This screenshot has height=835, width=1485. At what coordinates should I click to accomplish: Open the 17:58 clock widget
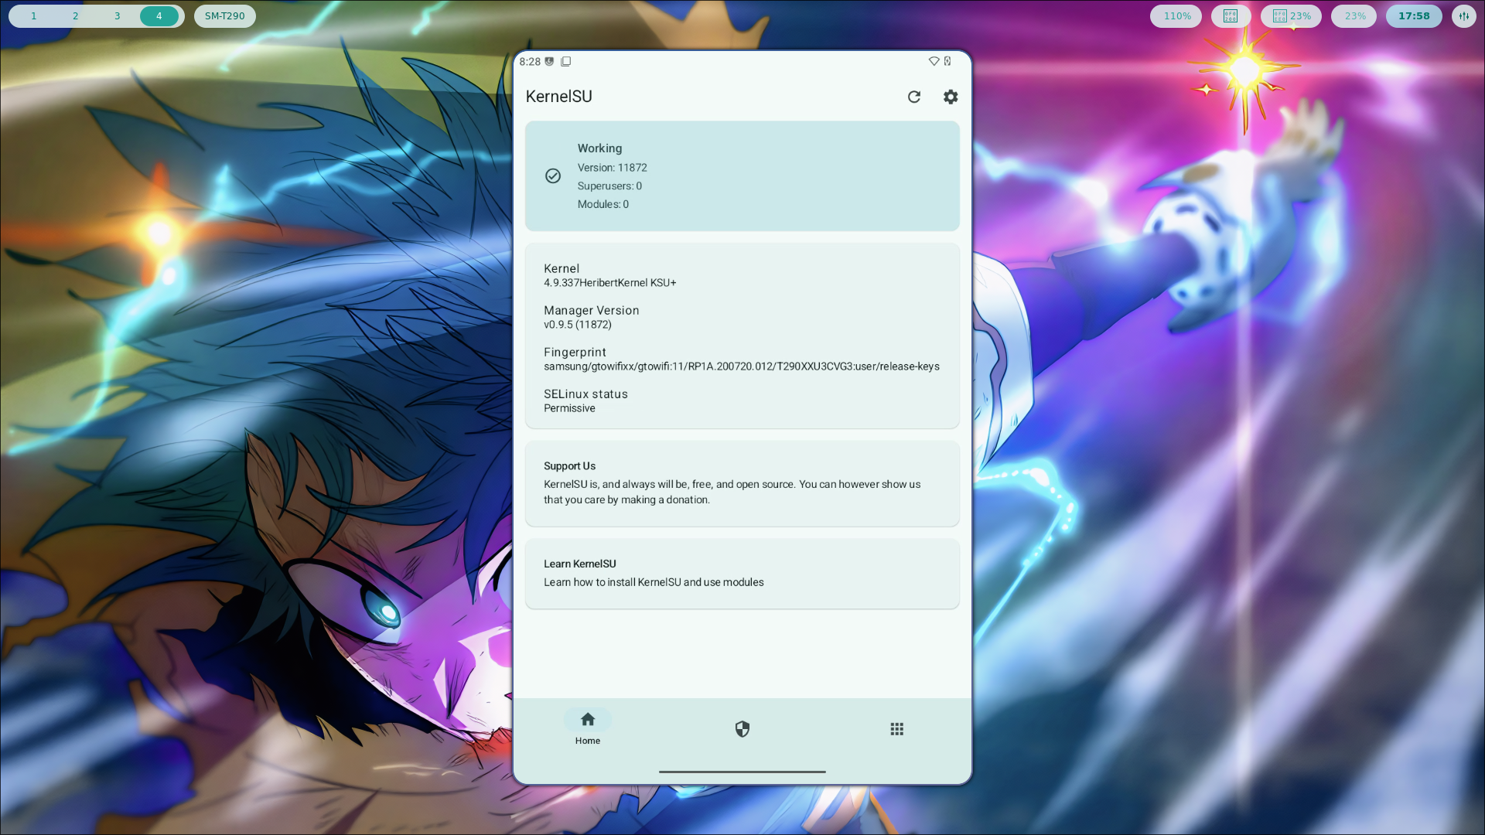1414,16
